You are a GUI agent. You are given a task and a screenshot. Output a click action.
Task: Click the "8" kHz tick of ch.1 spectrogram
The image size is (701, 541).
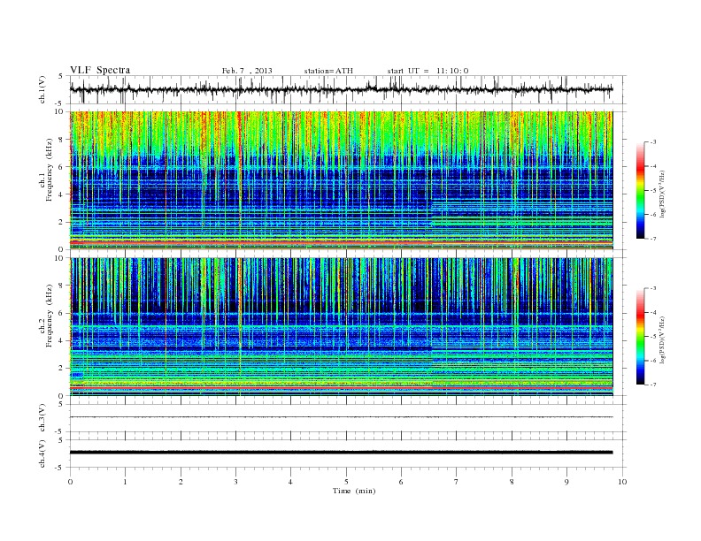(61, 140)
